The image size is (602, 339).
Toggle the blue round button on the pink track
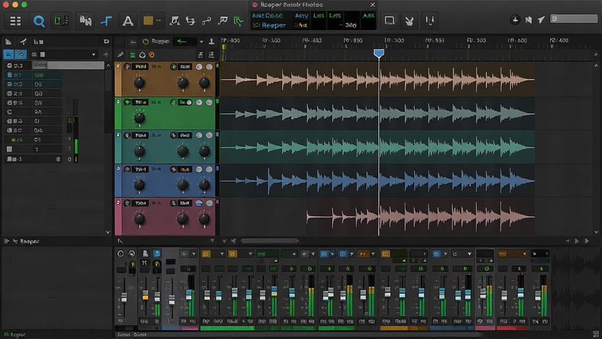199,203
